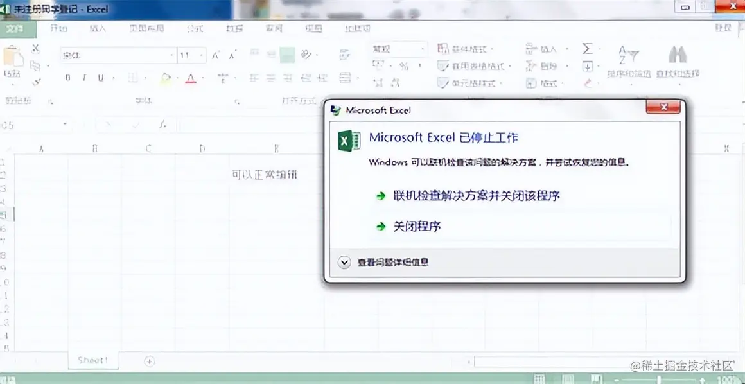Click the decrease decimal icon

tap(396, 83)
